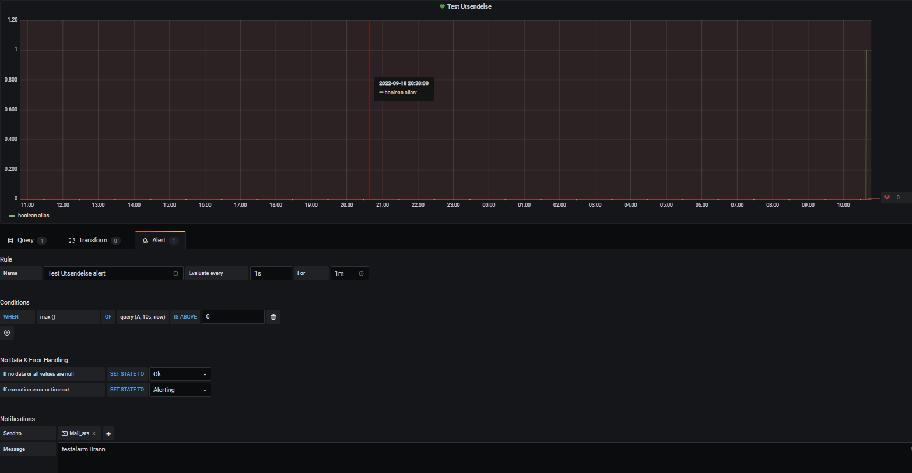Click the 00:00 label on the time axis
Screen dimensions: 912x473
point(489,205)
